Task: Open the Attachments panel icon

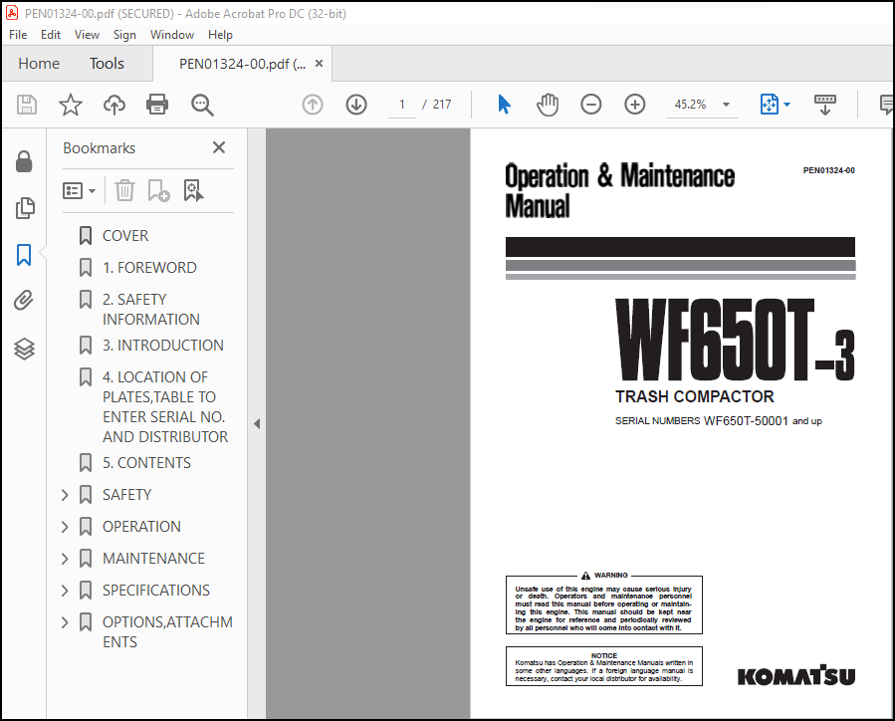Action: click(x=25, y=301)
